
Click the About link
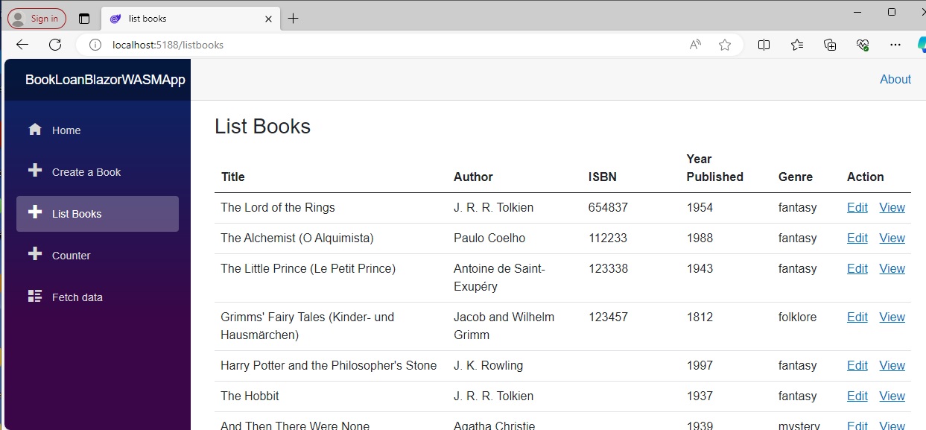pos(895,80)
